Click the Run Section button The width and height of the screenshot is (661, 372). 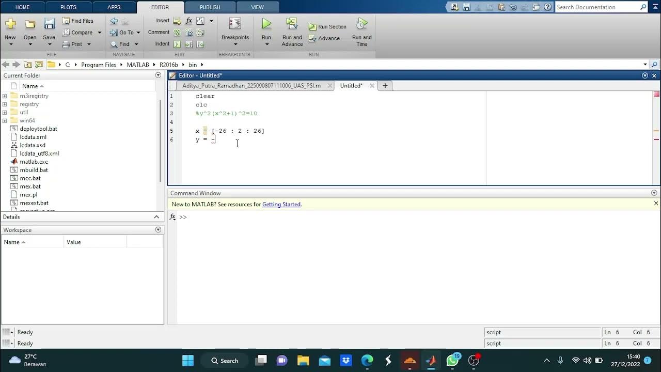327,27
